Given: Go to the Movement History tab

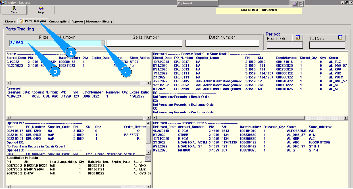Looking at the screenshot, I should (x=99, y=22).
